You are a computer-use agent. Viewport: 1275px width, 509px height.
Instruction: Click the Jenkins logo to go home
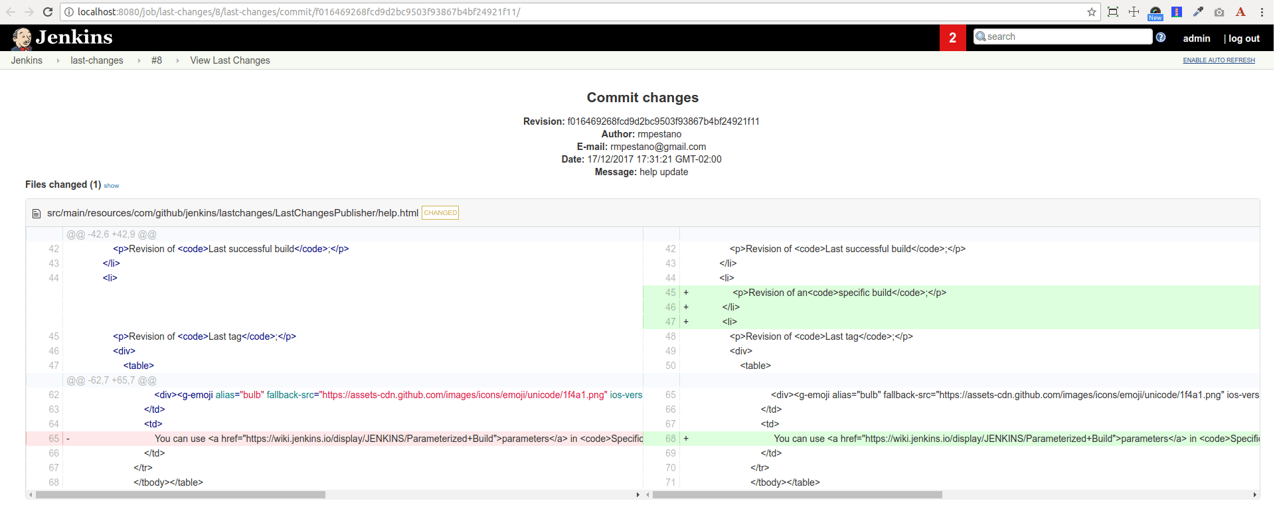[x=62, y=38]
